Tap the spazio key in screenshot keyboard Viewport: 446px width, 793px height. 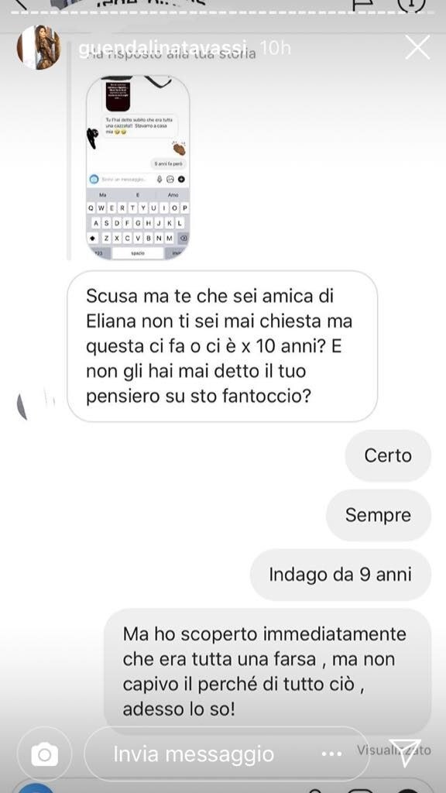tap(138, 252)
